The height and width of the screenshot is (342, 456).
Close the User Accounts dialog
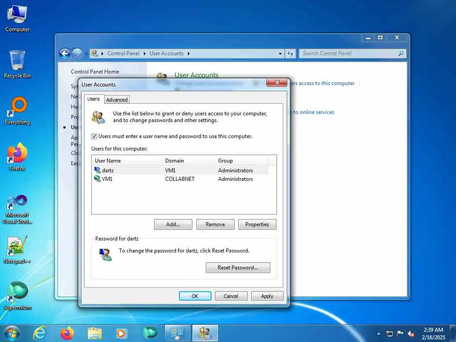[x=277, y=82]
